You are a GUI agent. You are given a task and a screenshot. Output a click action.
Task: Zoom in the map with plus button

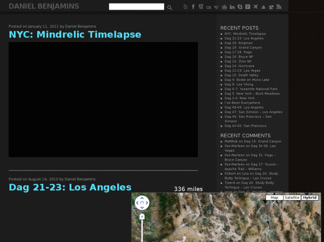[x=142, y=217]
